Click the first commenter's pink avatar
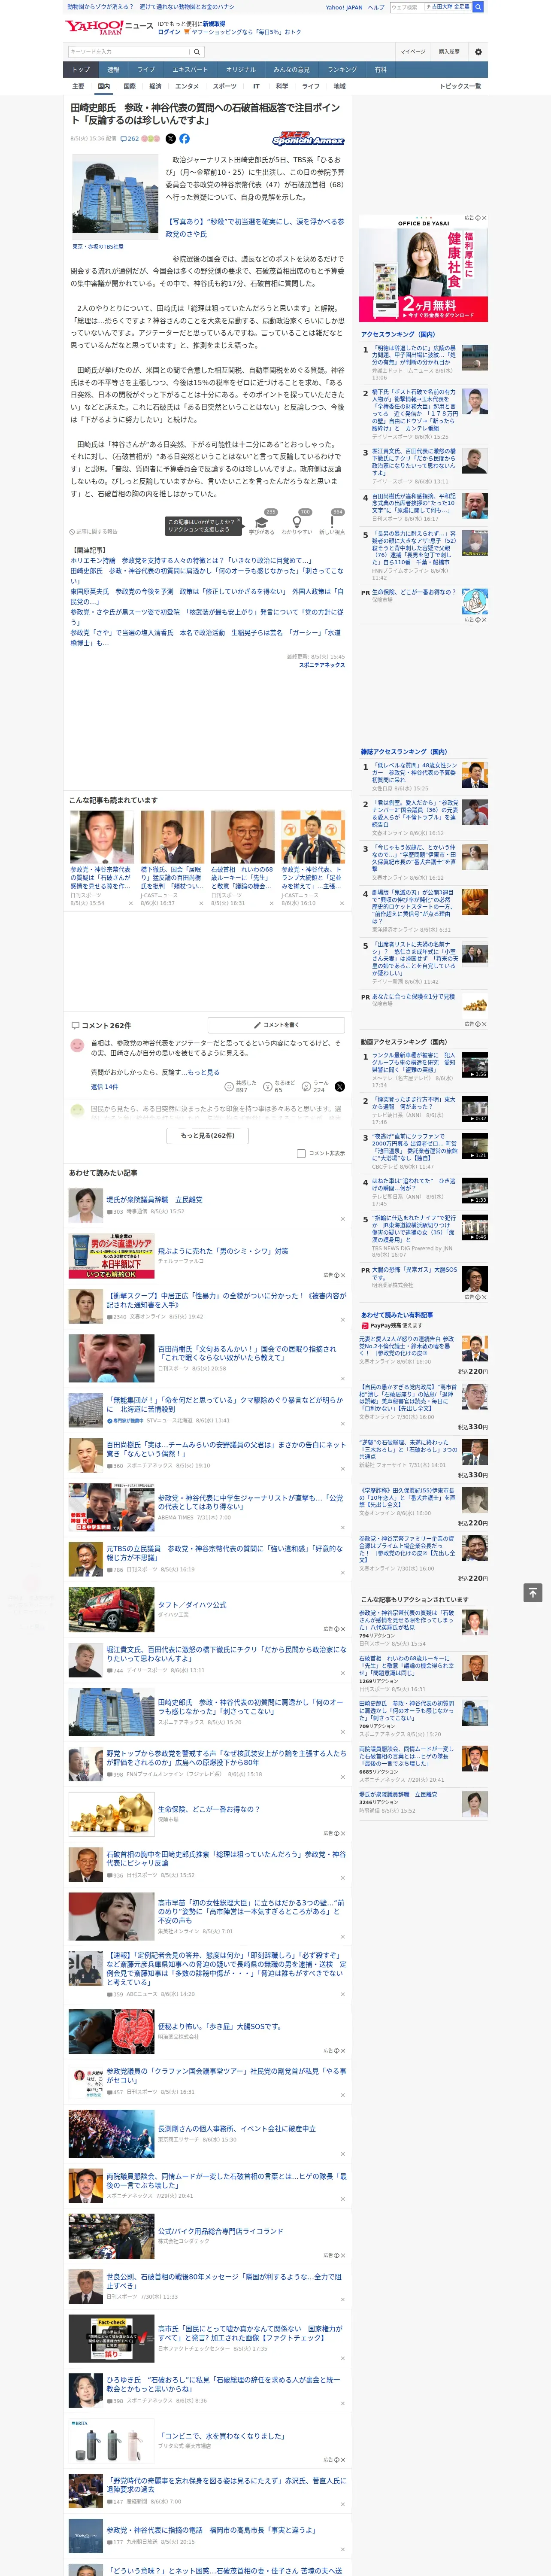The image size is (551, 2576). point(77,1045)
